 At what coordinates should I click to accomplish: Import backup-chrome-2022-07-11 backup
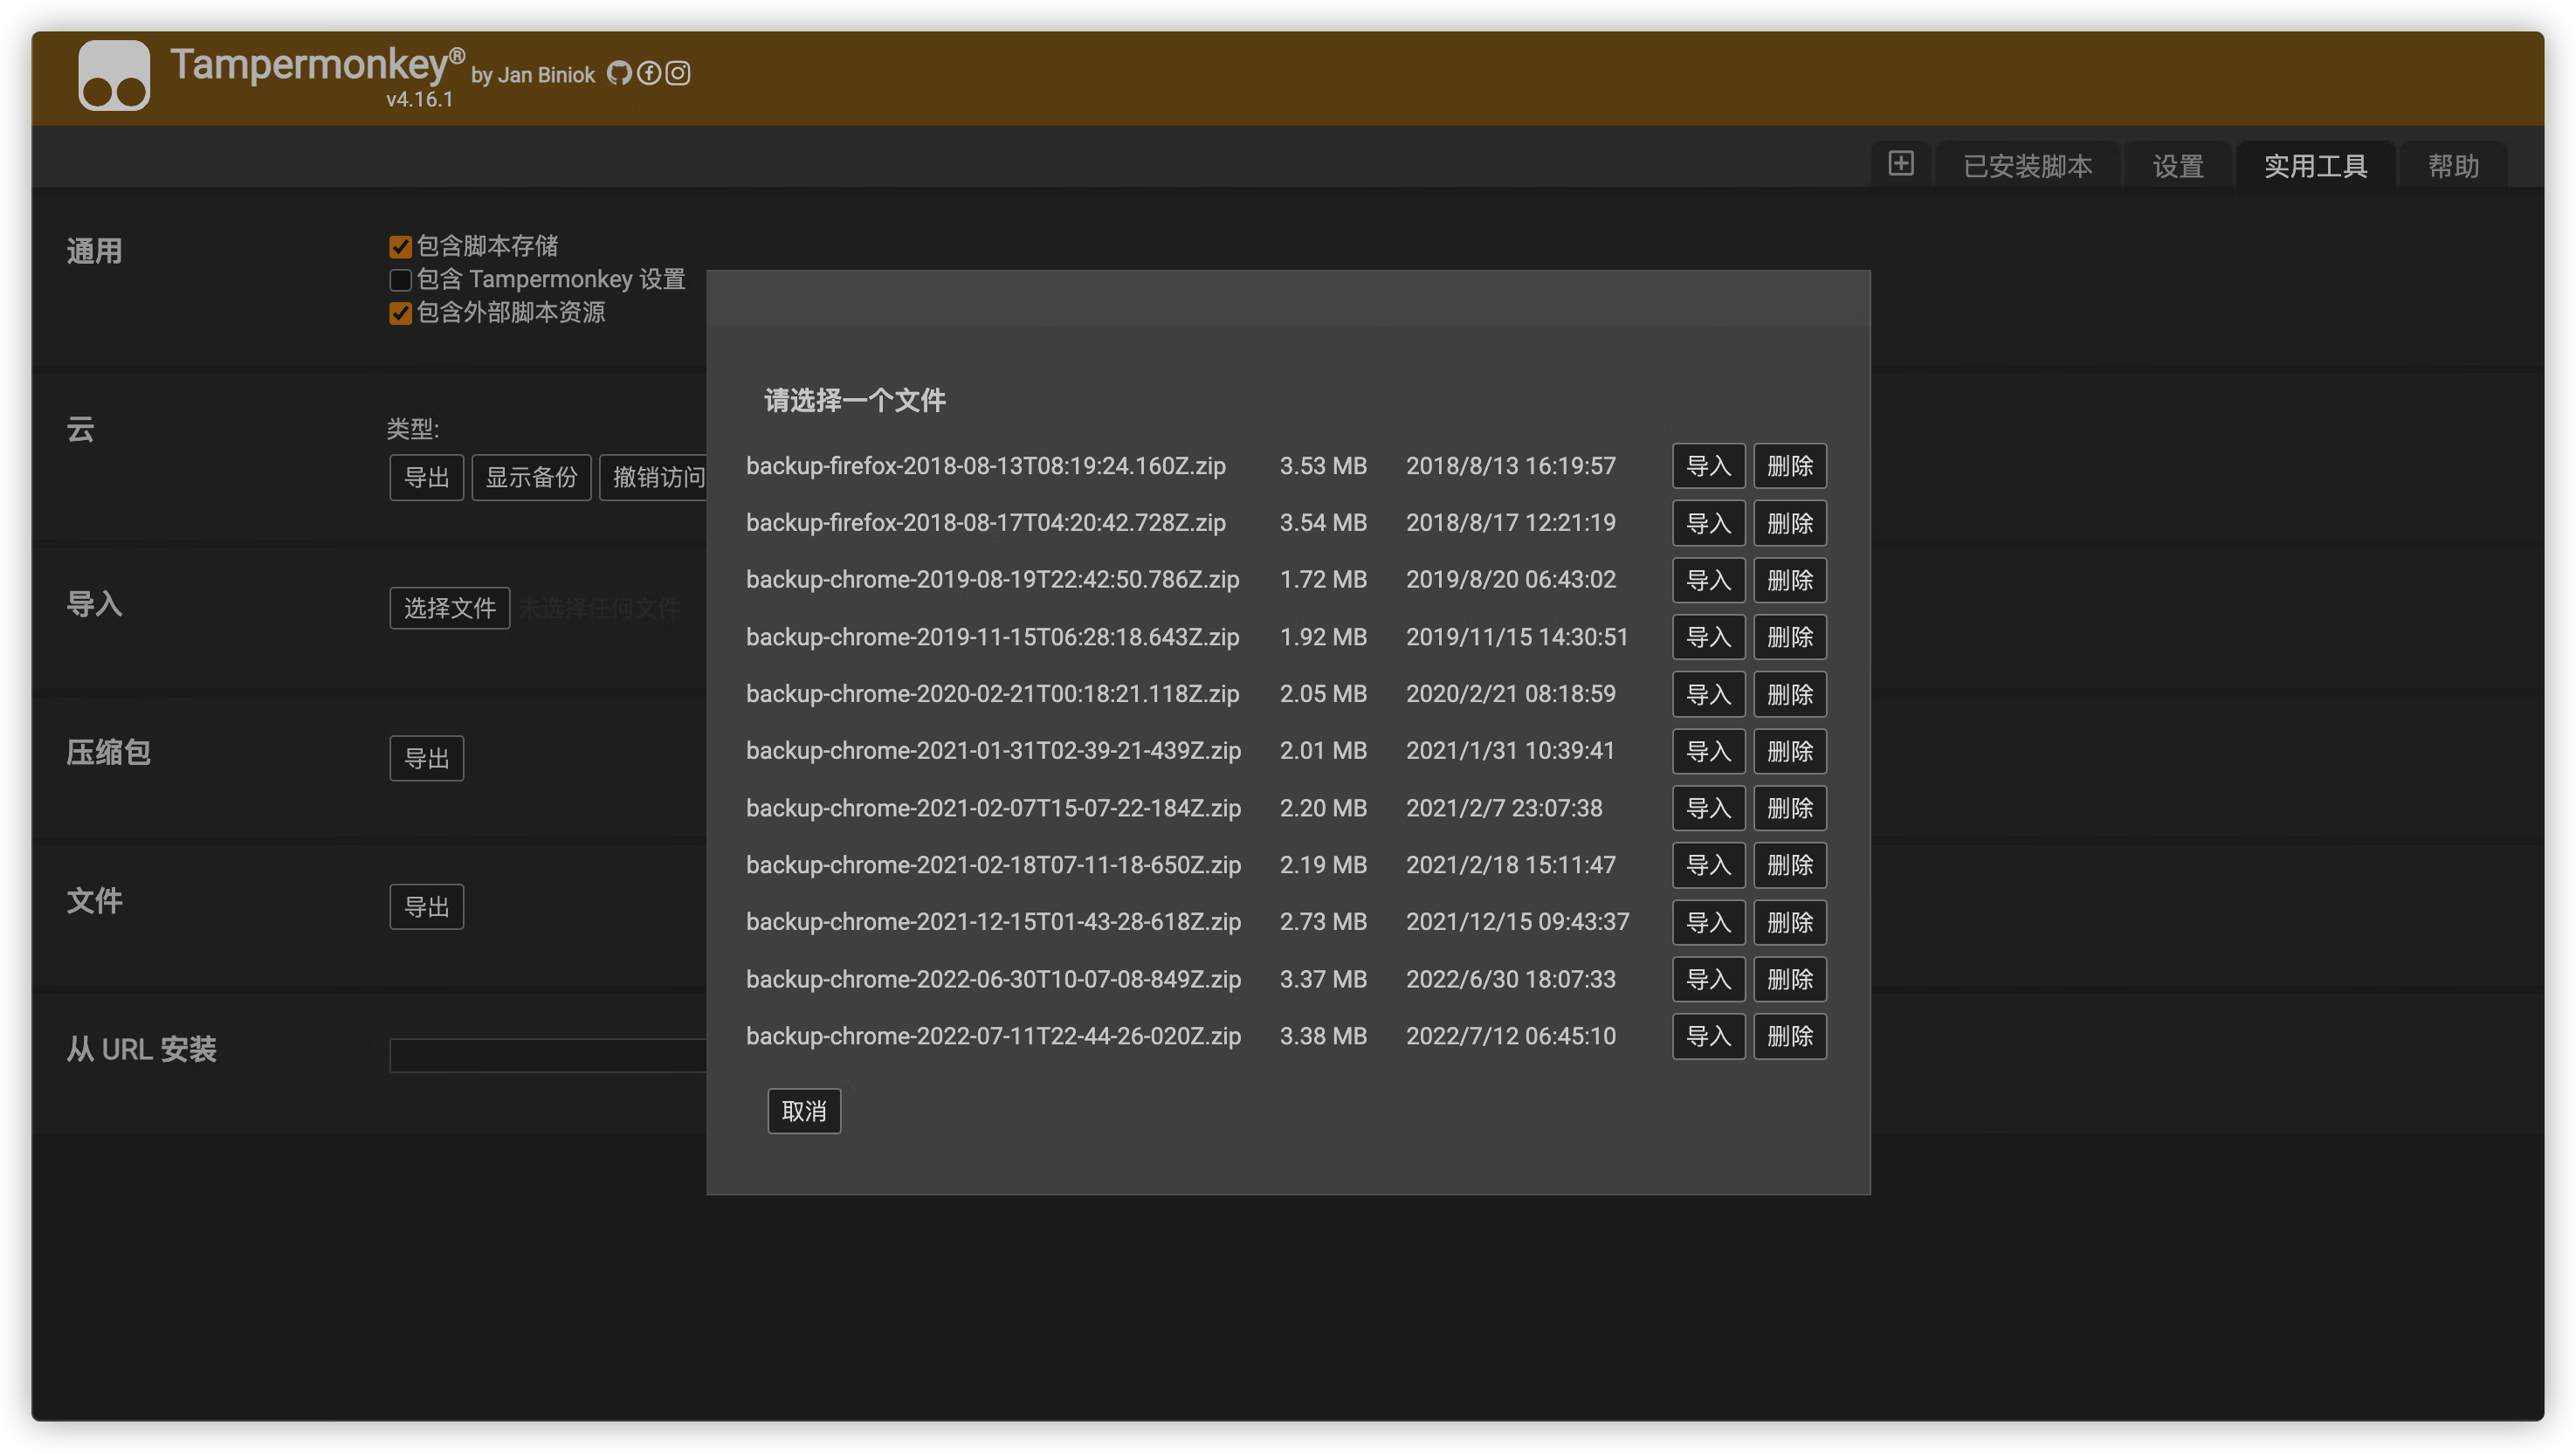coord(1709,1036)
